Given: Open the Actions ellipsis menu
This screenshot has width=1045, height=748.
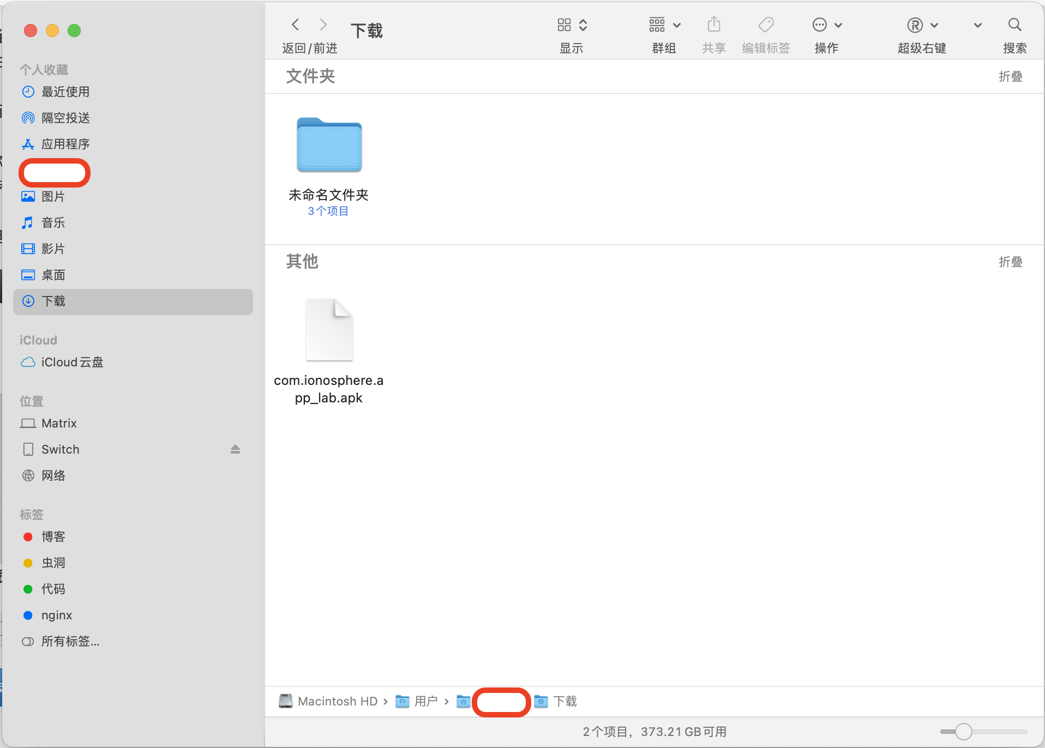Looking at the screenshot, I should pos(827,25).
